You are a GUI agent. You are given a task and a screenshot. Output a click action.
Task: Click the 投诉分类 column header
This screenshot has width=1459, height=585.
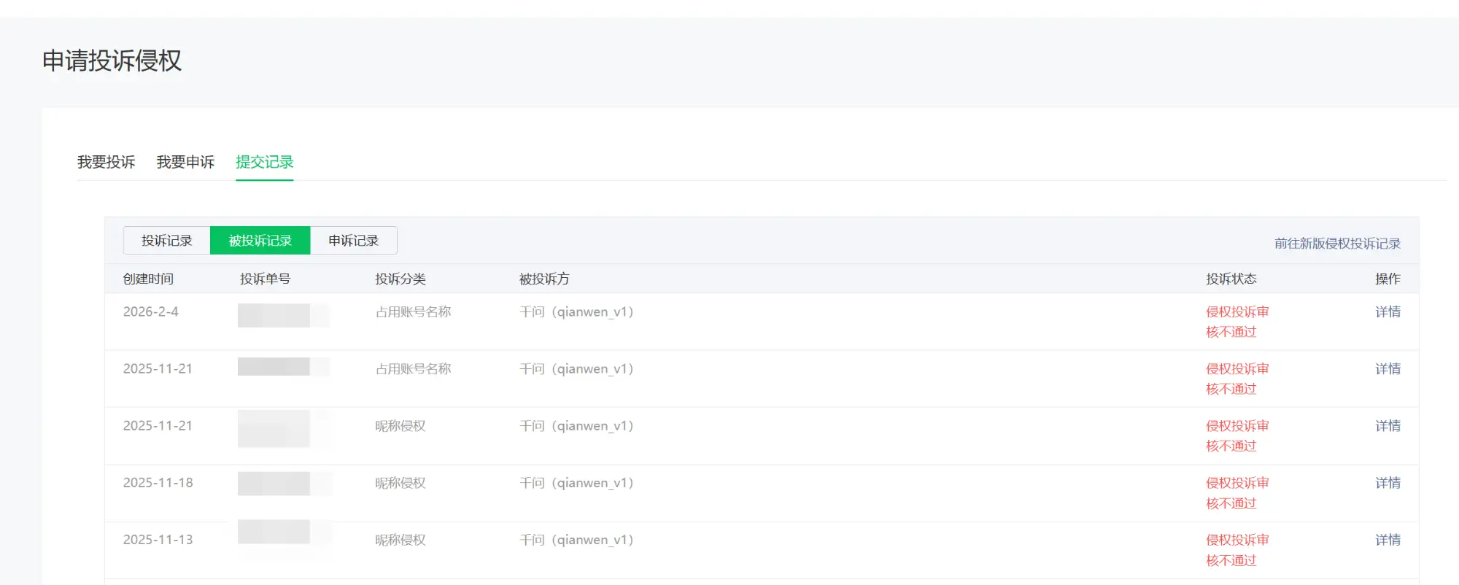tap(400, 279)
